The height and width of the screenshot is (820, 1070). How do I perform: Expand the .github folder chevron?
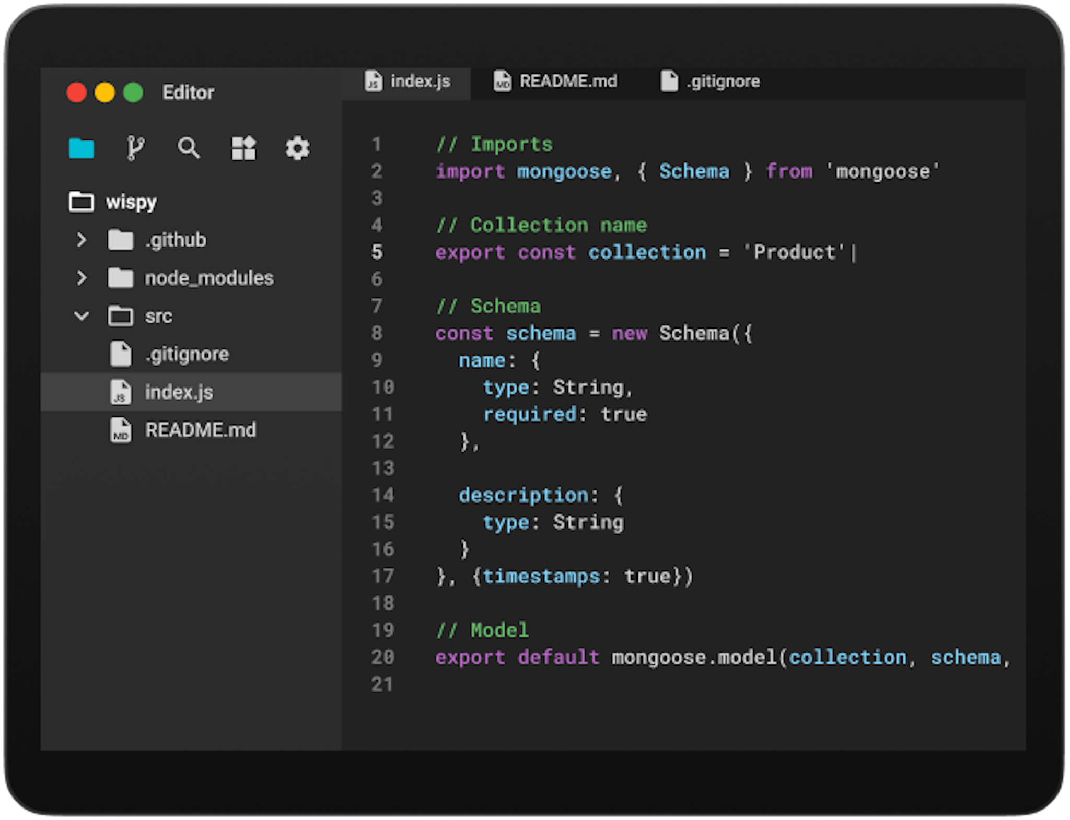coord(82,240)
